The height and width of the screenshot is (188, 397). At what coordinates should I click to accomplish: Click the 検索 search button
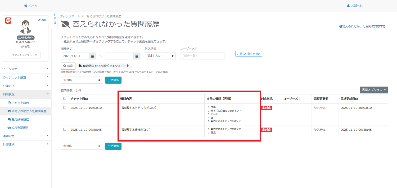click(x=68, y=66)
